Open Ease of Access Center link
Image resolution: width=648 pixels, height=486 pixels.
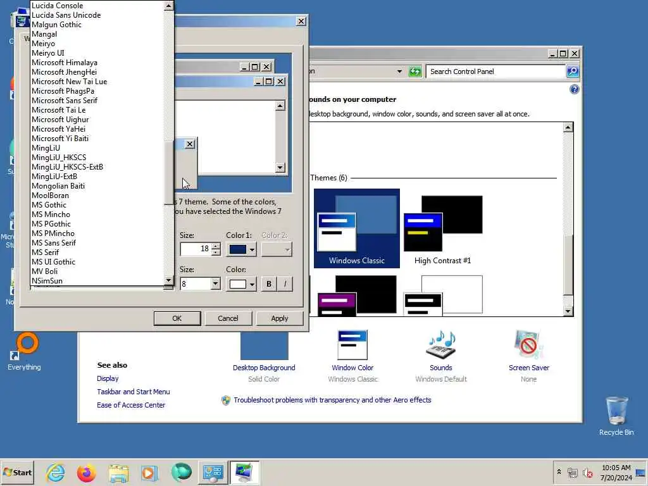131,405
